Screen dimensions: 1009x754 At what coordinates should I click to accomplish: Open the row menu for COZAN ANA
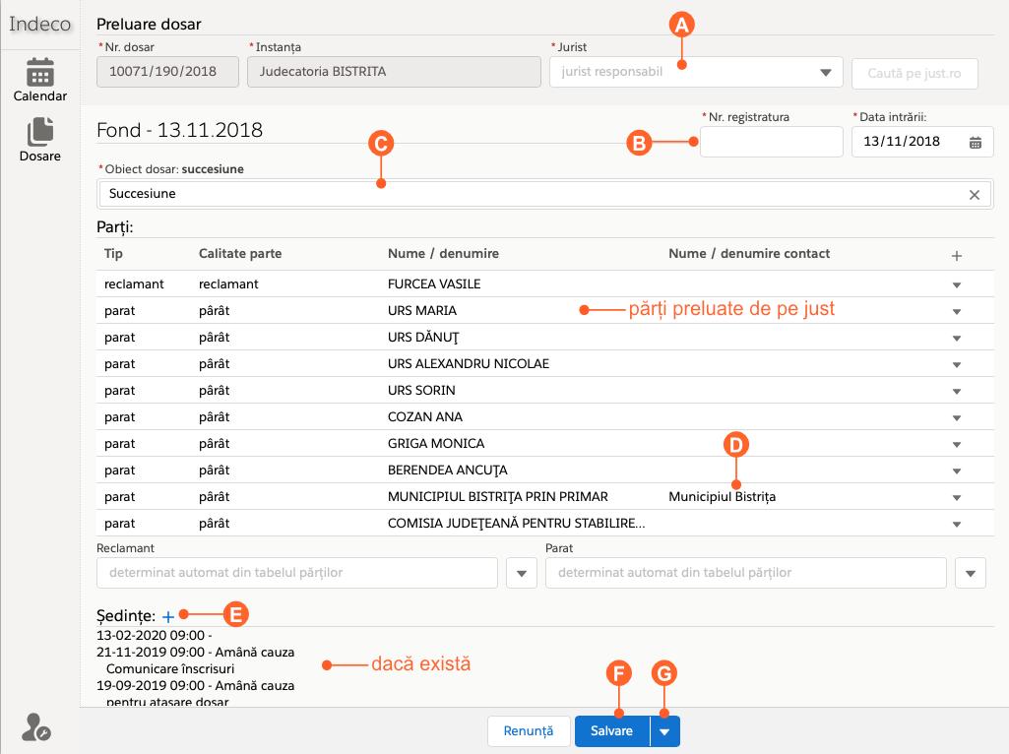pyautogui.click(x=955, y=417)
